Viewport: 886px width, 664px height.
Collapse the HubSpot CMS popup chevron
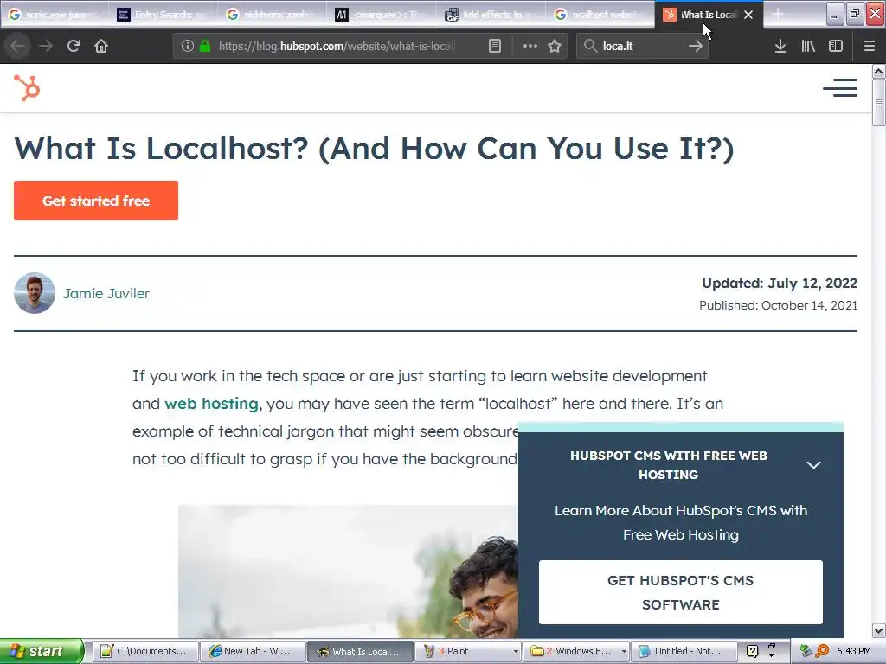(813, 465)
